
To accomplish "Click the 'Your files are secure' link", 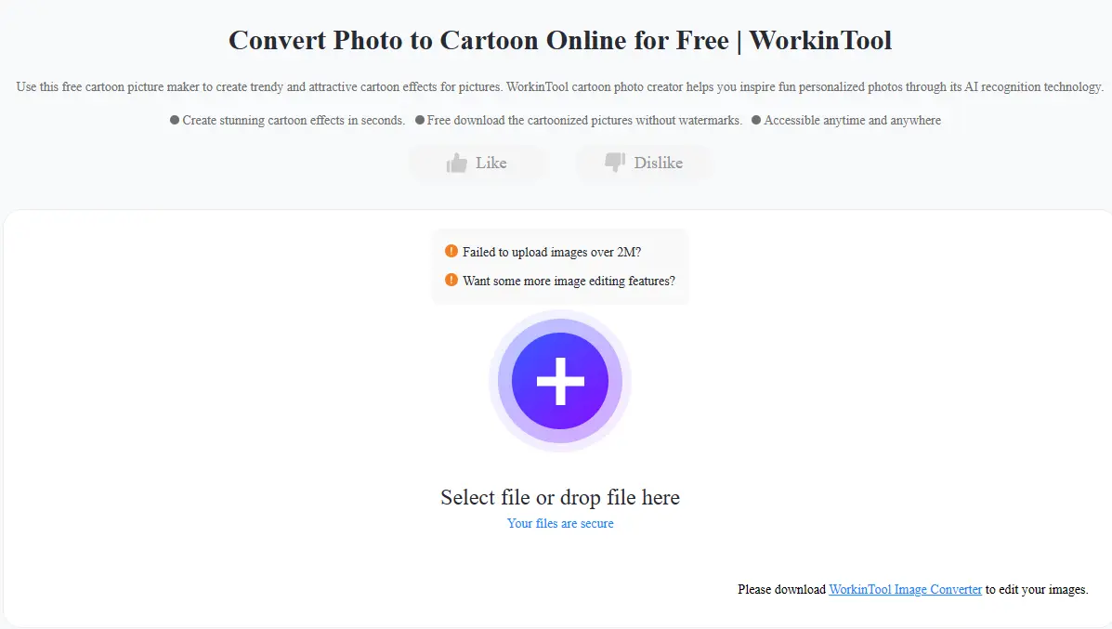I will click(560, 523).
